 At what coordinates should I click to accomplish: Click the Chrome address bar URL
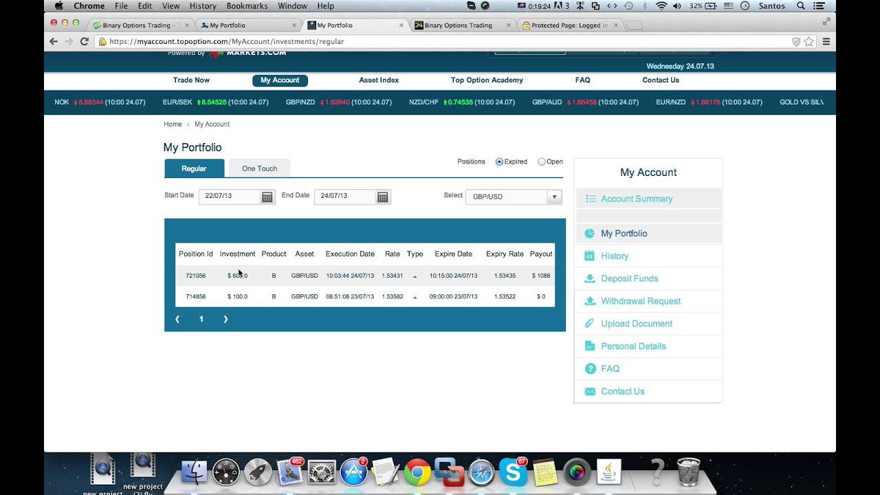[x=227, y=41]
